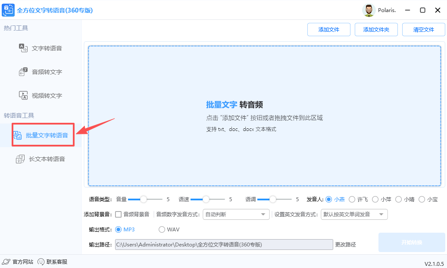The width and height of the screenshot is (447, 268).
Task: Click 清空文件 to clear the file list
Action: (423, 29)
